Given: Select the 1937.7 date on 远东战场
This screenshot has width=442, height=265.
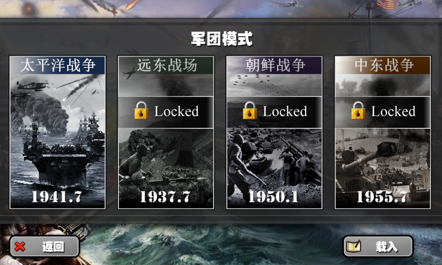Looking at the screenshot, I should point(165,197).
